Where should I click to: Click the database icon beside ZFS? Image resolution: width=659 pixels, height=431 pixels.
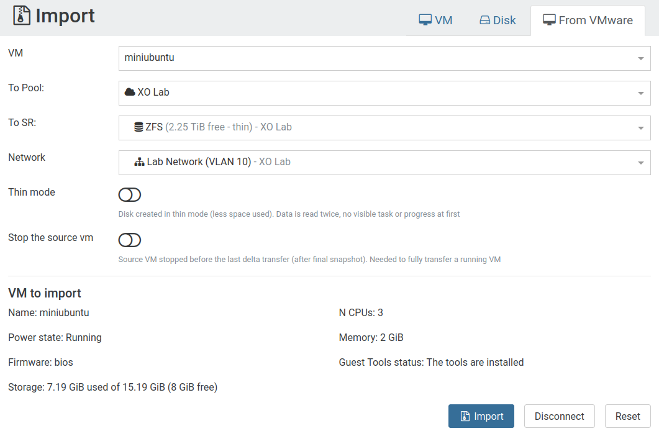click(x=139, y=127)
